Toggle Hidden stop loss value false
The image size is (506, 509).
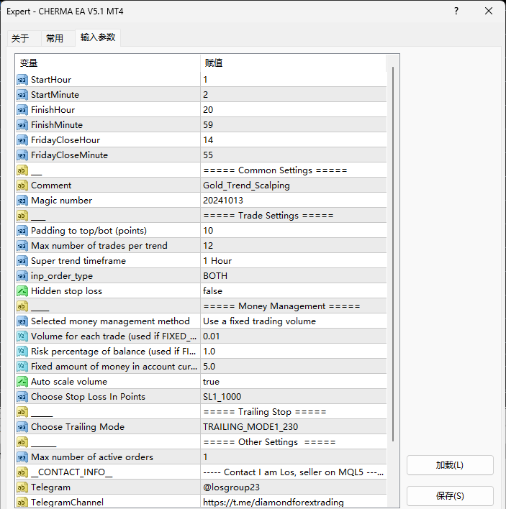(x=294, y=291)
